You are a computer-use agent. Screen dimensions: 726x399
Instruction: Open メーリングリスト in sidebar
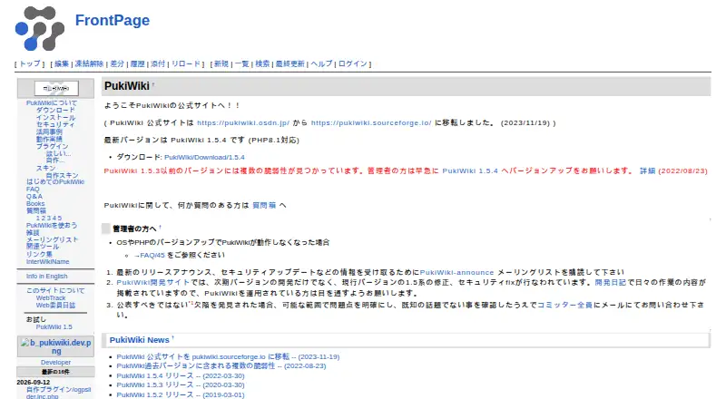tap(53, 239)
